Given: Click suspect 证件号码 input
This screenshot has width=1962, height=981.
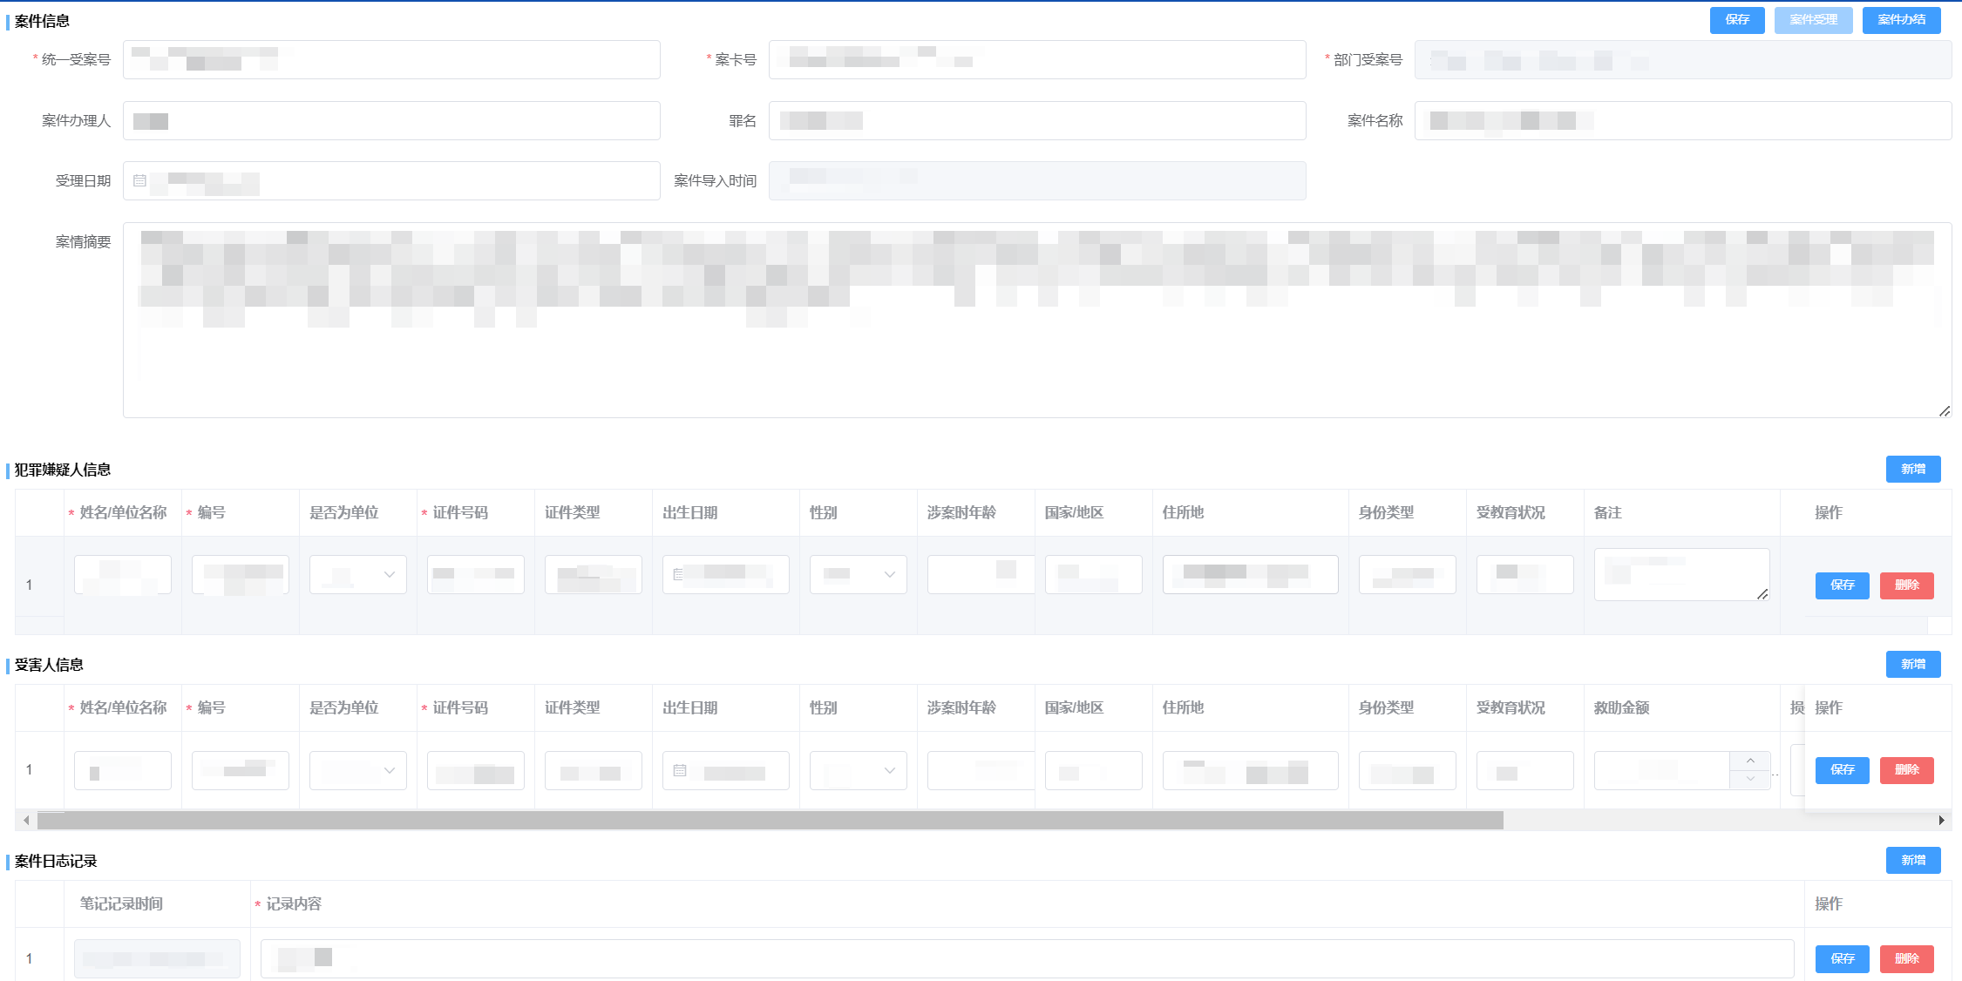Looking at the screenshot, I should 476,574.
